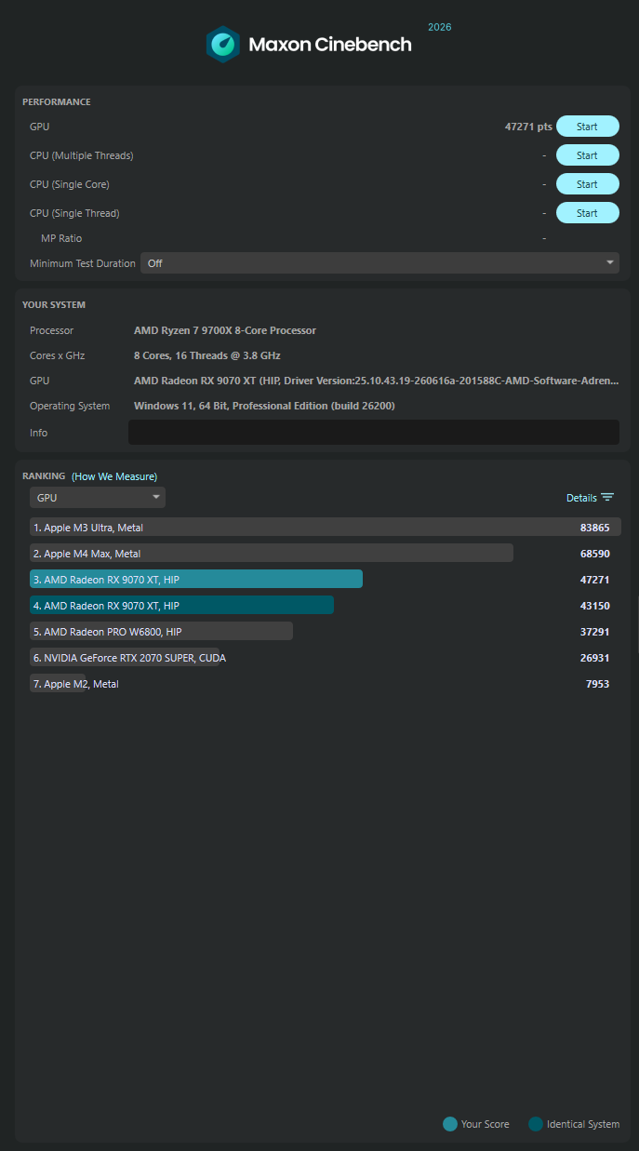Click the 26931 score value
The height and width of the screenshot is (1151, 639).
[x=594, y=658]
